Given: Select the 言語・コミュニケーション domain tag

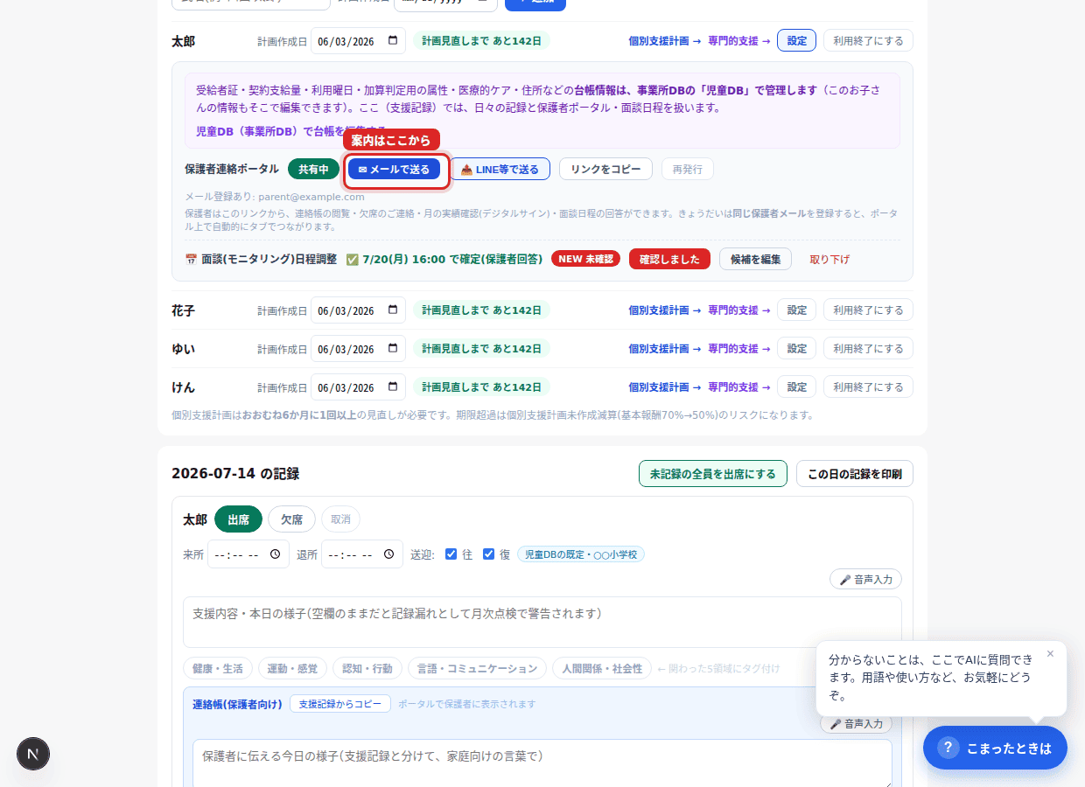Looking at the screenshot, I should coord(477,669).
